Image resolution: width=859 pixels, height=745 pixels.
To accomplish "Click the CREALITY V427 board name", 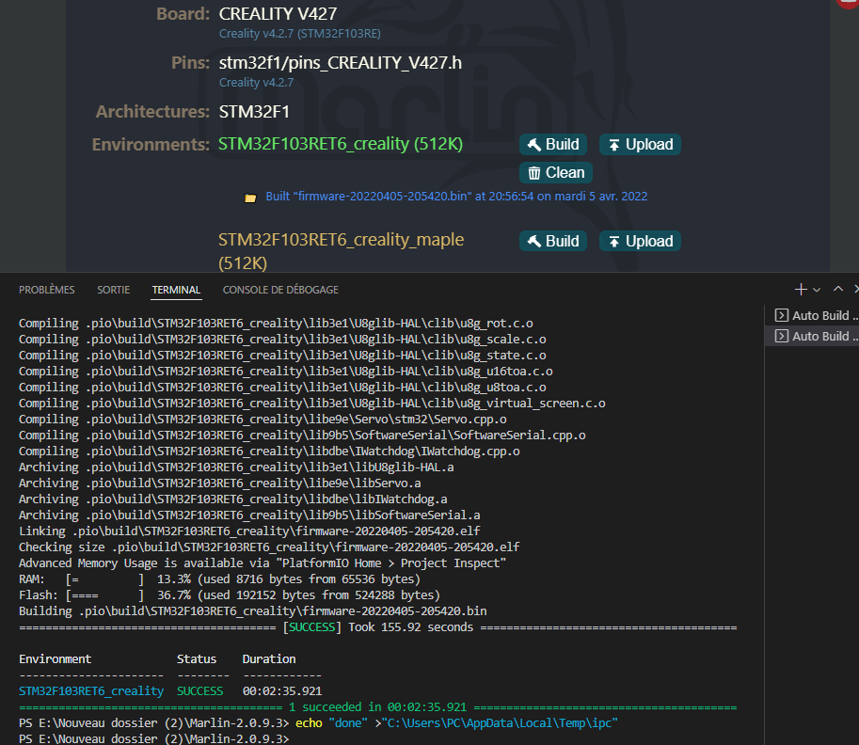I will (278, 14).
